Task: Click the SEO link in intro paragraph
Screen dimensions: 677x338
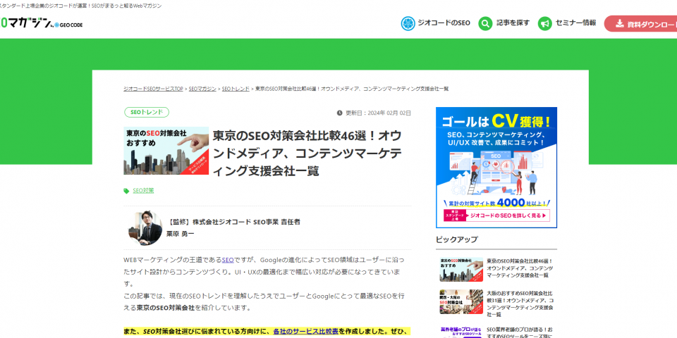Action: 228,260
